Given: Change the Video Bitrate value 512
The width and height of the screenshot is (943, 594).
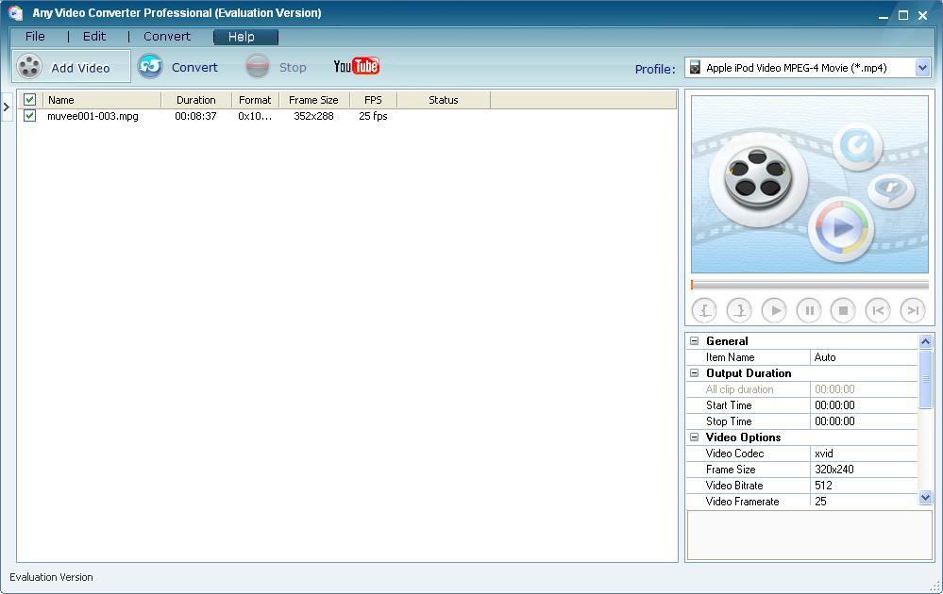Looking at the screenshot, I should coord(864,486).
